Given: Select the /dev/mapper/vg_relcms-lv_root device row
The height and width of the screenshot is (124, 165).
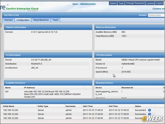Looking at the screenshot, I should pyautogui.click(x=129, y=93).
